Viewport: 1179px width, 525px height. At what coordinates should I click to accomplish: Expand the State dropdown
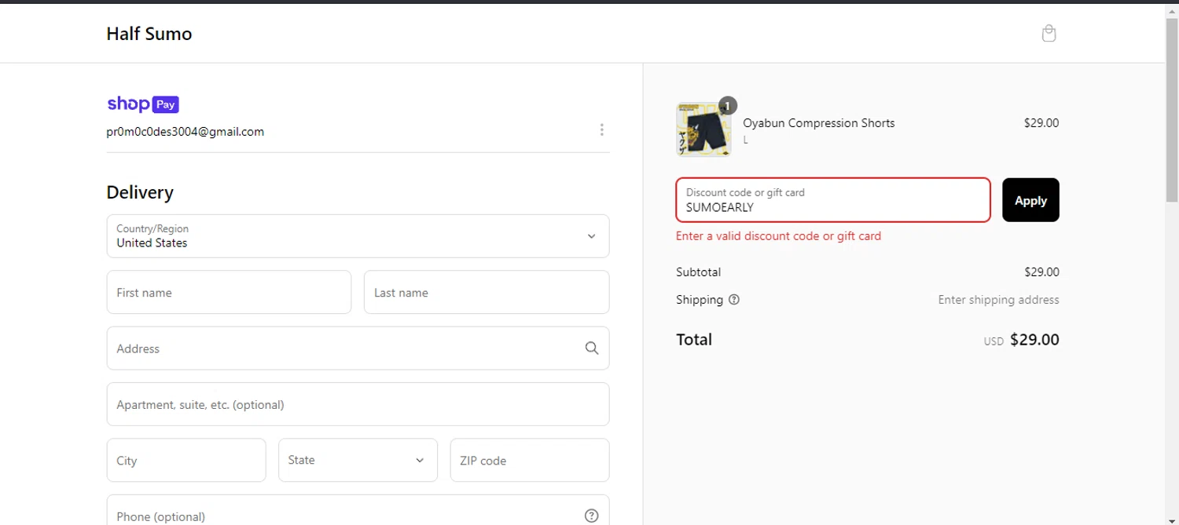point(358,460)
